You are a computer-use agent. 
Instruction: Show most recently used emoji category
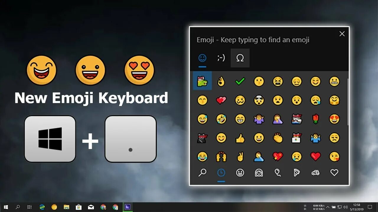tap(221, 173)
